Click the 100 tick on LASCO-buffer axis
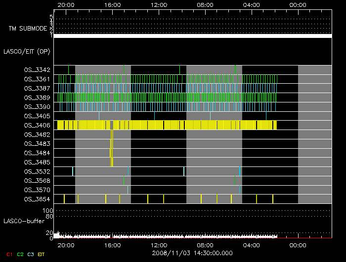Viewport: 346px width, 262px height. tap(47, 211)
